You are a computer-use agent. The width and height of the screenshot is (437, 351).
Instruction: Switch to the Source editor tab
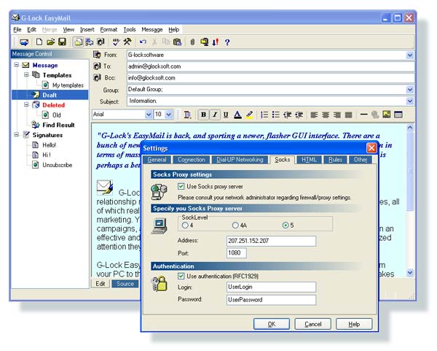pos(125,284)
